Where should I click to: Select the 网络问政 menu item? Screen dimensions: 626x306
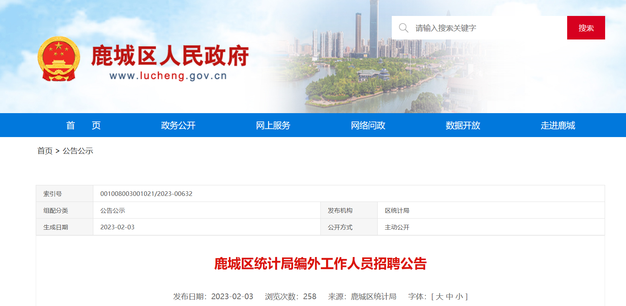tap(368, 125)
